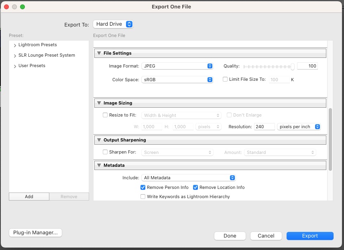This screenshot has height=250, width=344.
Task: Open the Image Format JPEG dropdown
Action: (177, 66)
